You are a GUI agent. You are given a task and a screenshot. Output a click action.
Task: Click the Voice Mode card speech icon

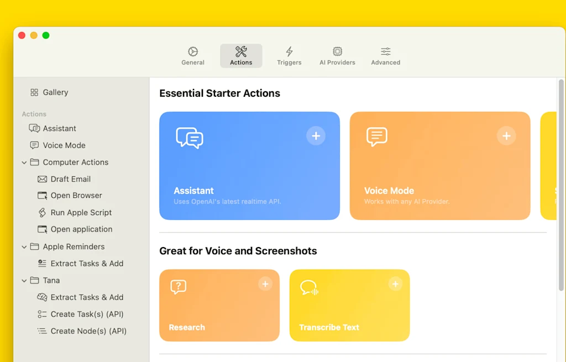click(x=377, y=137)
